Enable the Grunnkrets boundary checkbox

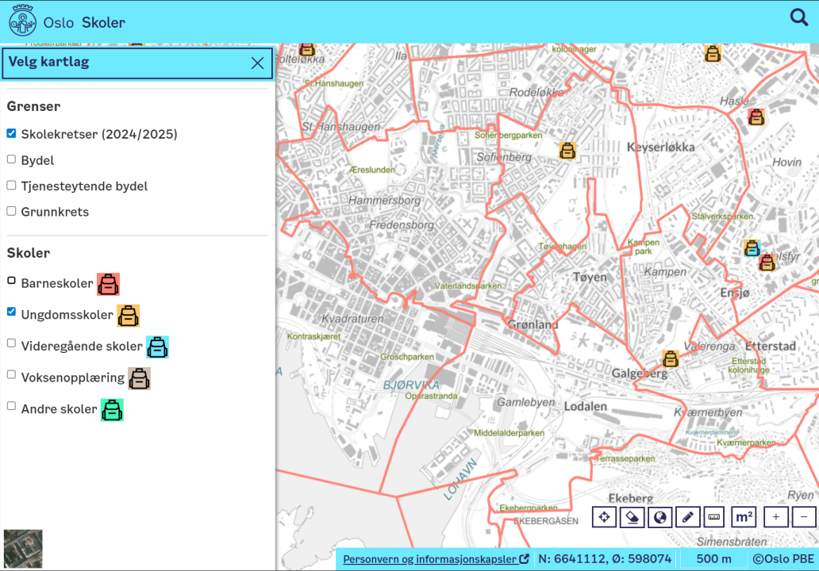[x=11, y=211]
